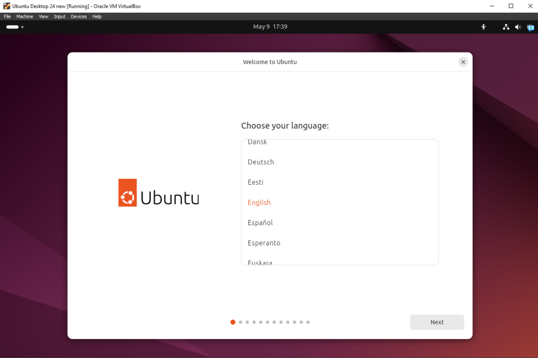Click the Next button
Image resolution: width=538 pixels, height=358 pixels.
pyautogui.click(x=437, y=322)
